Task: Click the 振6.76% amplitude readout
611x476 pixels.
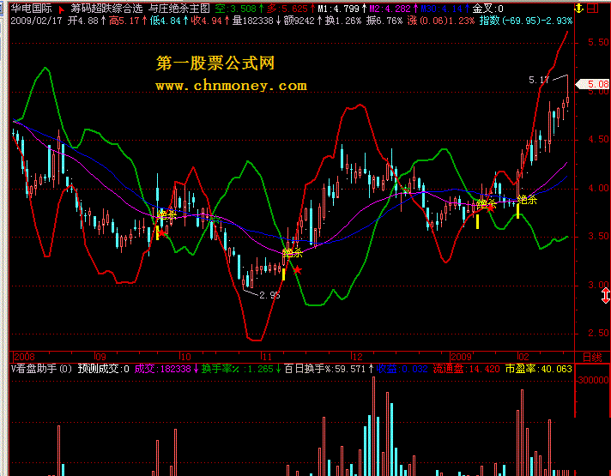Action: pyautogui.click(x=384, y=21)
